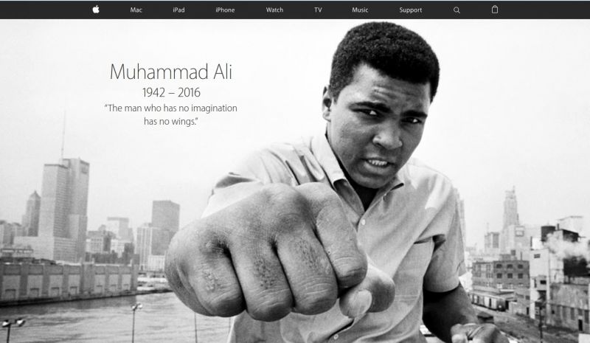Open the shopping bag icon

[x=495, y=10]
